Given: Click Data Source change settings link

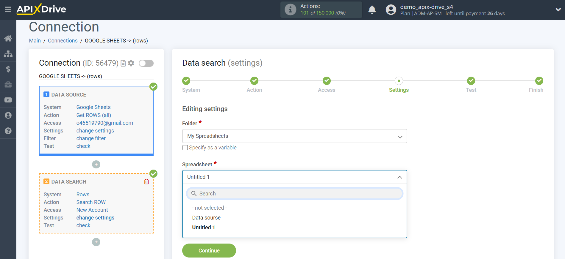Looking at the screenshot, I should [95, 131].
